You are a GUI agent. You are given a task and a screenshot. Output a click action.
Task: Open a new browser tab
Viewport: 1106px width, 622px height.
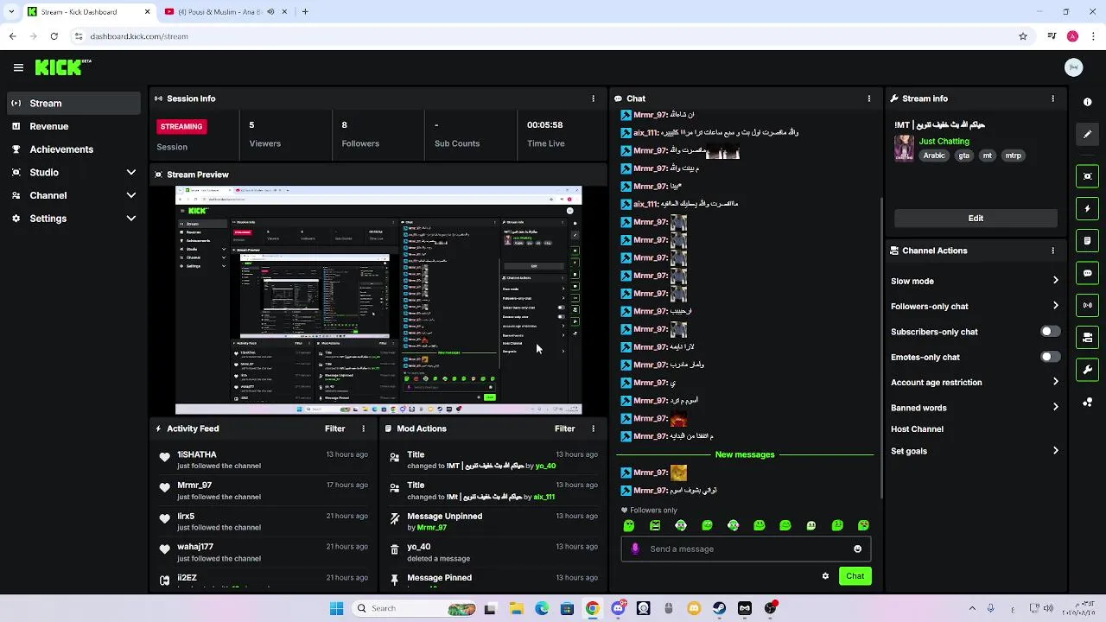coord(305,12)
